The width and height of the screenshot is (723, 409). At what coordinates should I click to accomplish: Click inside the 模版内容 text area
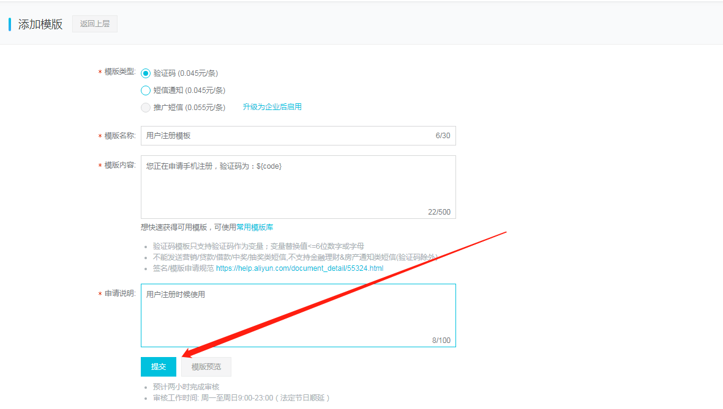(298, 187)
